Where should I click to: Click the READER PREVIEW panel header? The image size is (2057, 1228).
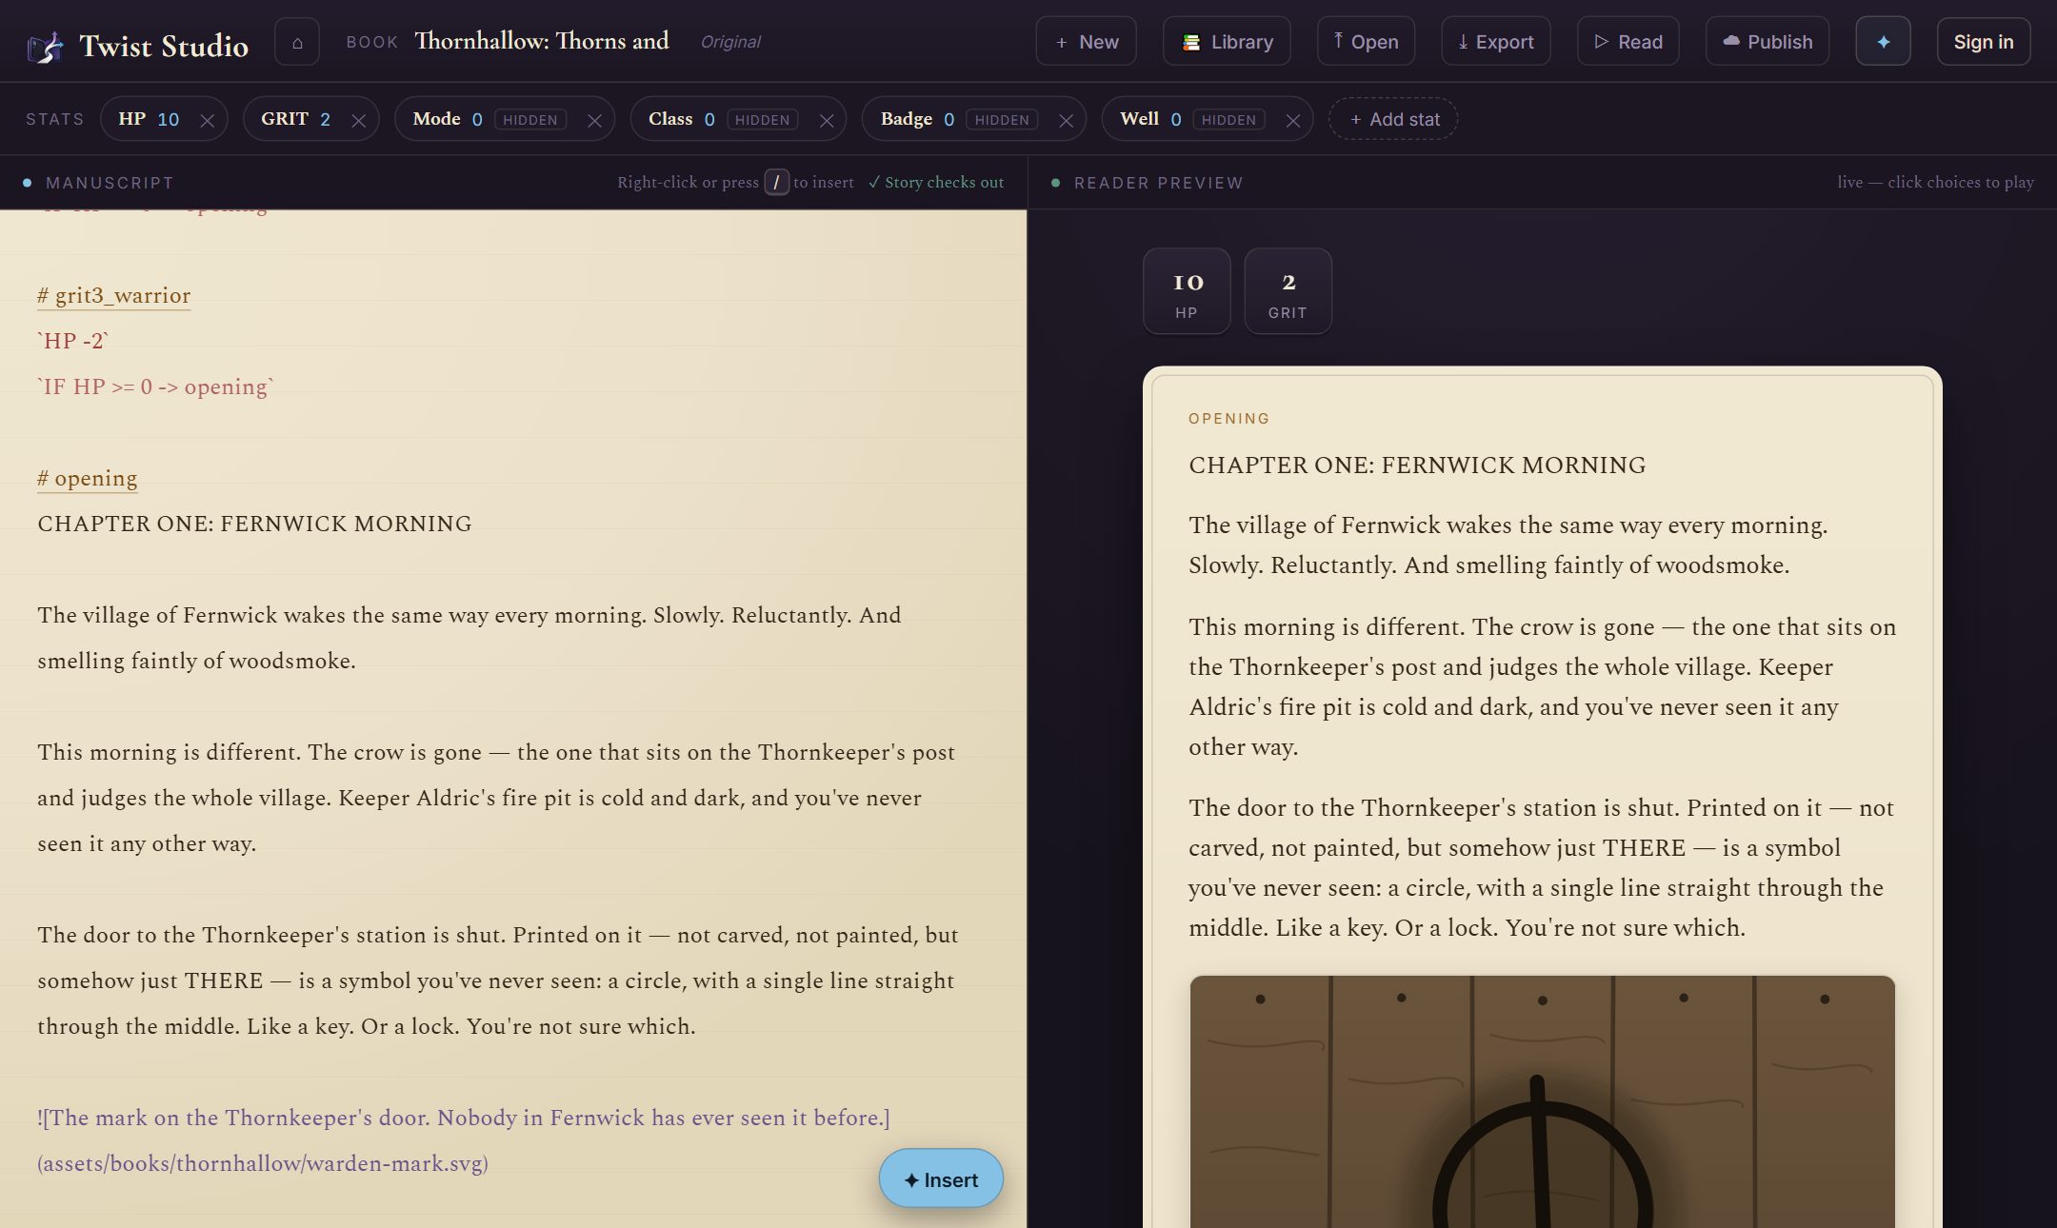pyautogui.click(x=1158, y=183)
